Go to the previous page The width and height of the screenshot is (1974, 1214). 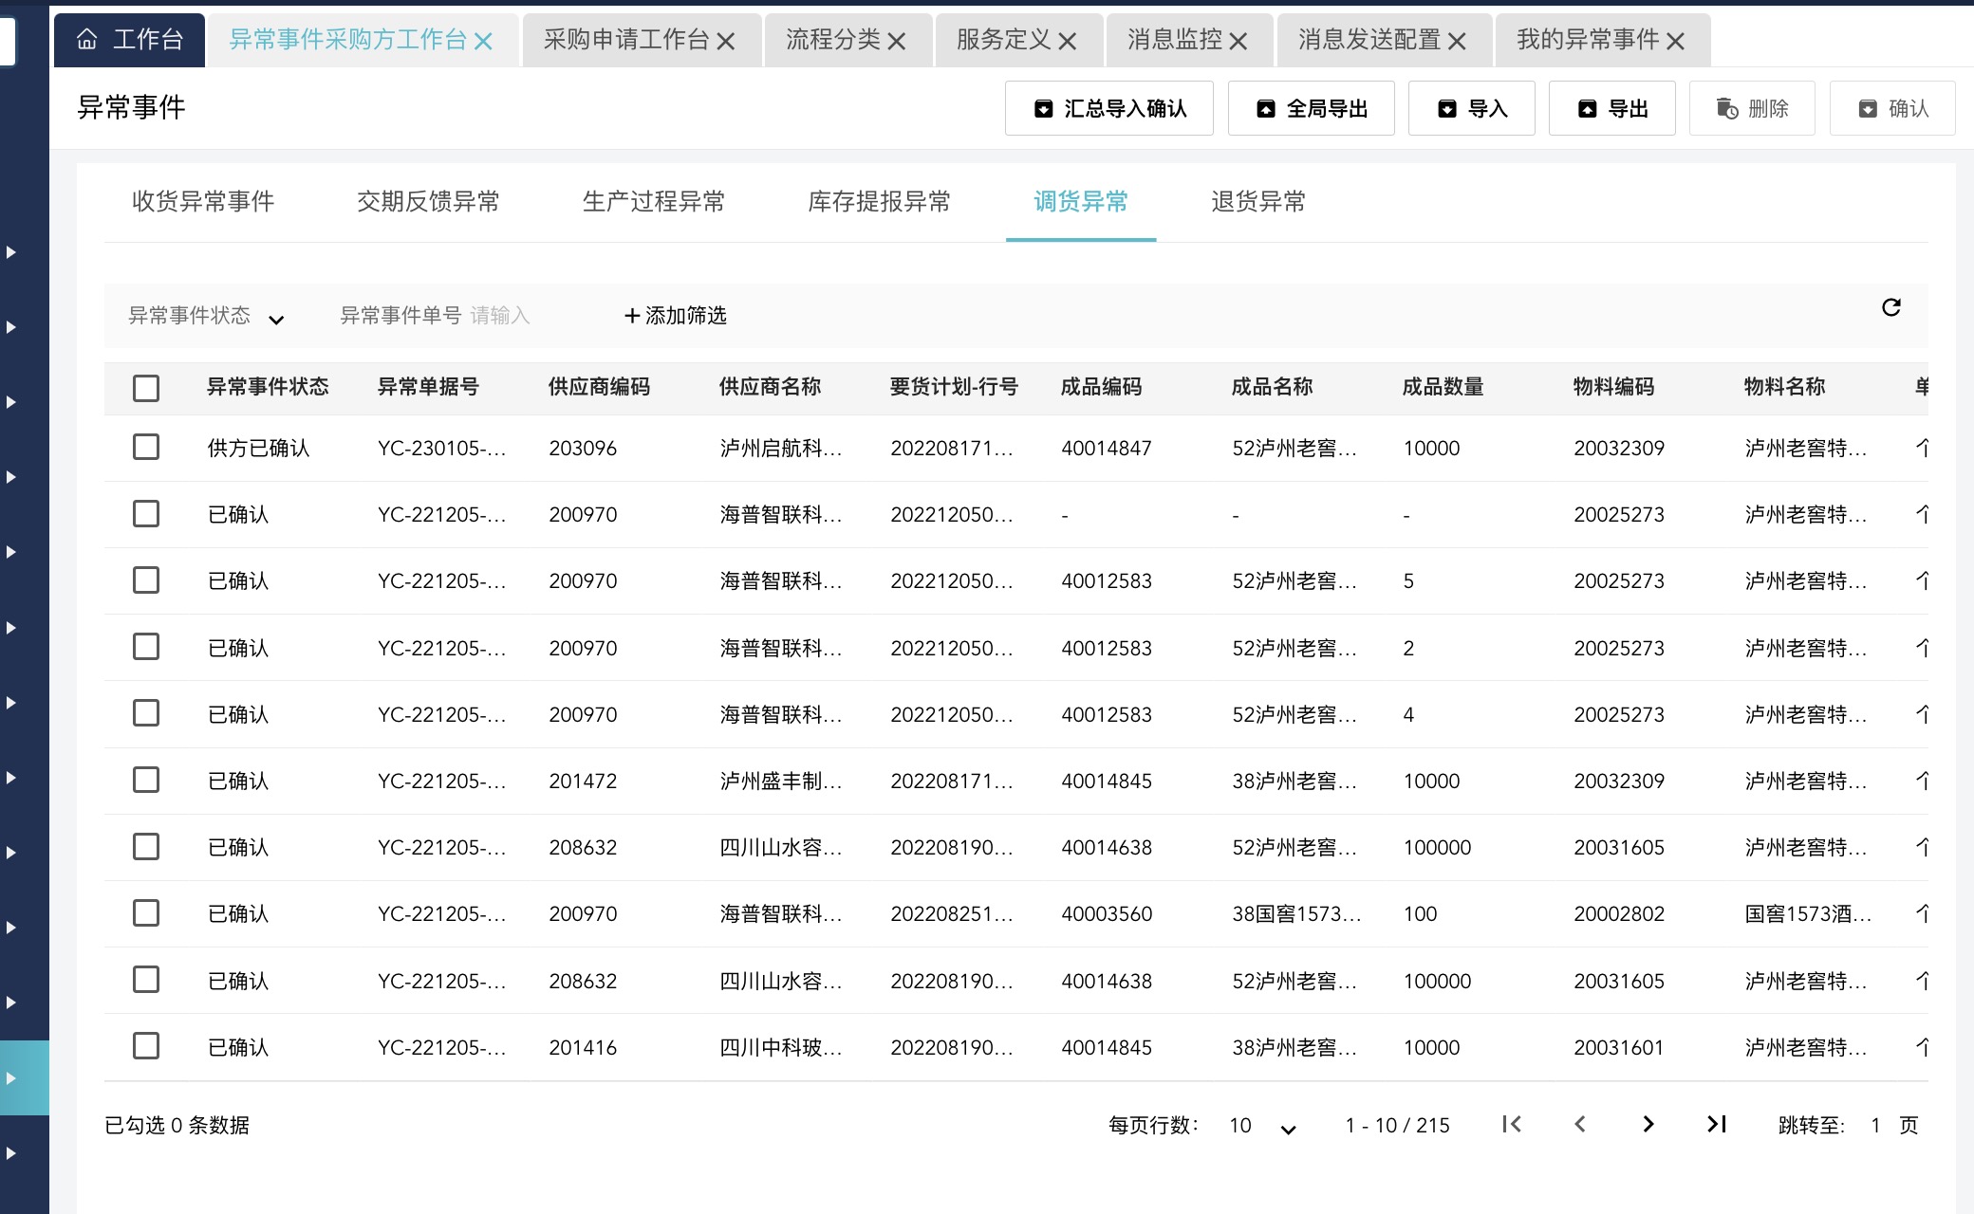1580,1124
